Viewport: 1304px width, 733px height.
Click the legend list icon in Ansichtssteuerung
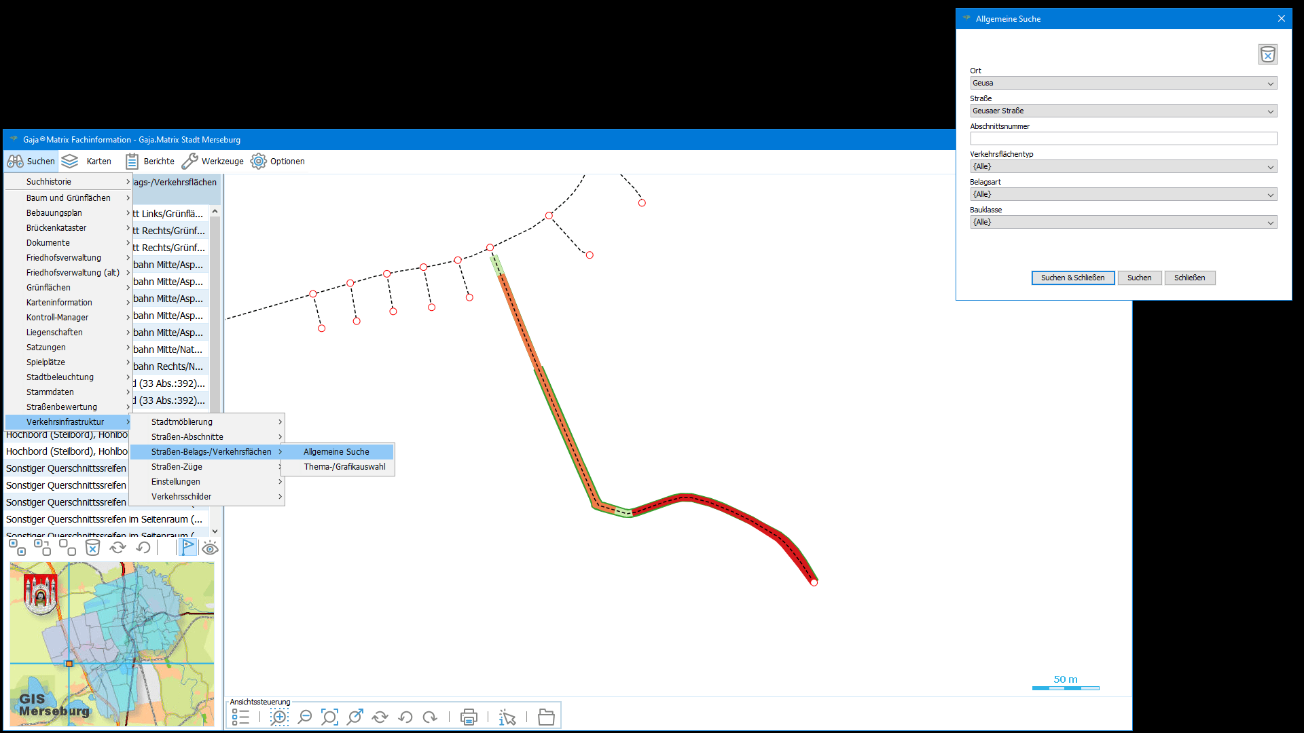coord(240,717)
